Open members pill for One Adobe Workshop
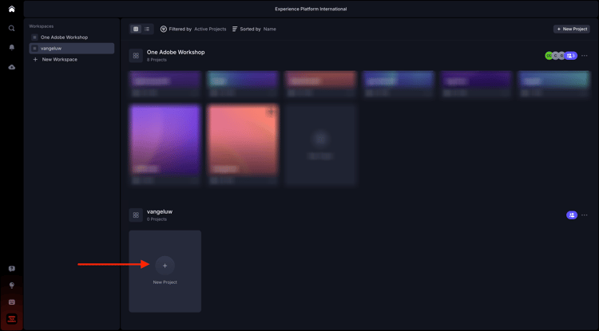This screenshot has width=599, height=331. (x=571, y=56)
